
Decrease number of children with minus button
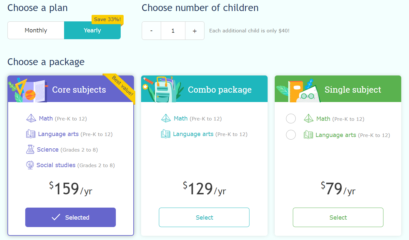click(x=151, y=31)
